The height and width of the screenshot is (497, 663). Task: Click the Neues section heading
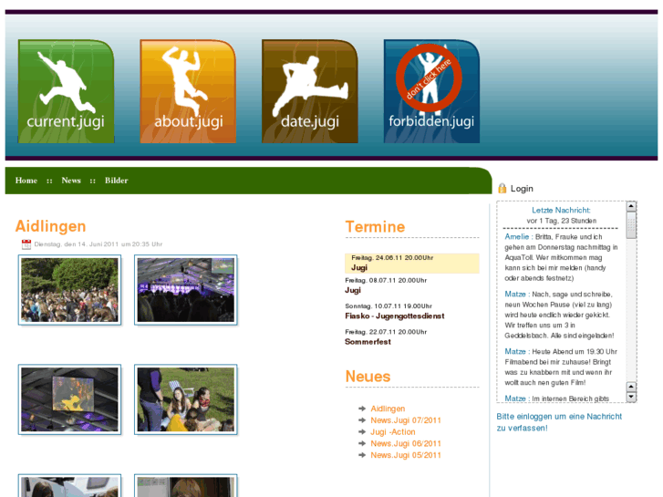coord(368,377)
